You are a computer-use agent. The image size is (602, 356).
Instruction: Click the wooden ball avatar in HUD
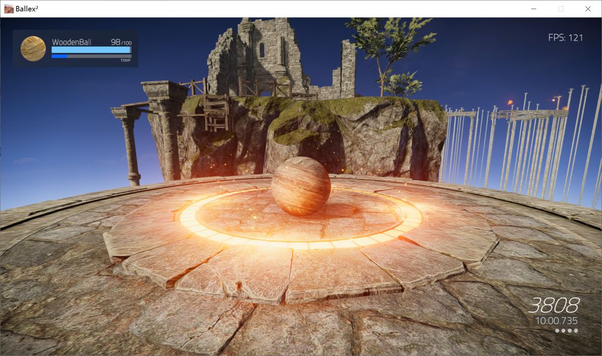(x=33, y=48)
